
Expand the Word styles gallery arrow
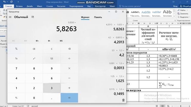[174, 16]
